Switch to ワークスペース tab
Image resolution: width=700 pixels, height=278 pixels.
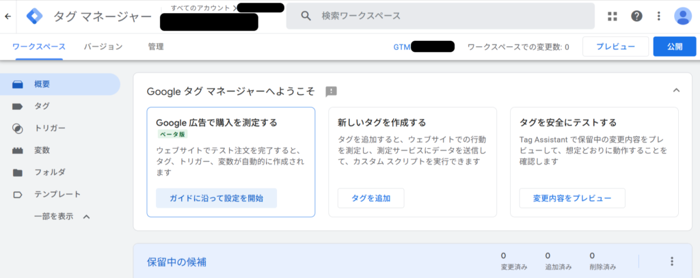39,47
